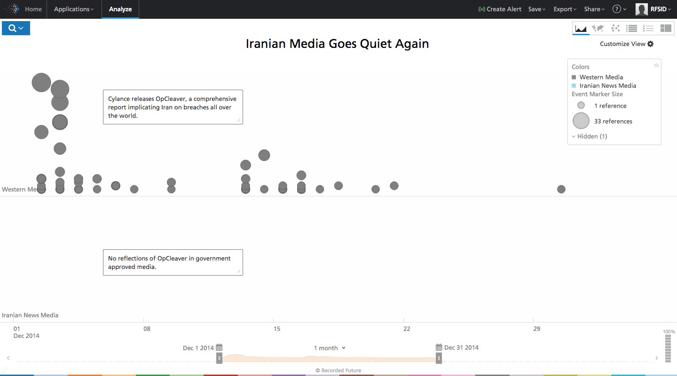Switch to the world map view icon
The width and height of the screenshot is (677, 376).
[598, 28]
